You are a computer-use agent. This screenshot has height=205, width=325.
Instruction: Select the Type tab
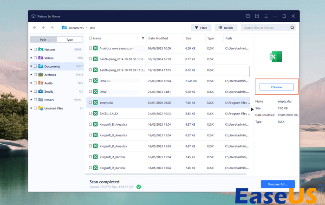[70, 40]
